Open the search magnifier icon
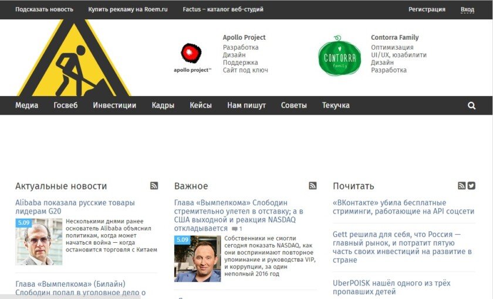Viewport: 493px width, 299px height. pyautogui.click(x=471, y=106)
